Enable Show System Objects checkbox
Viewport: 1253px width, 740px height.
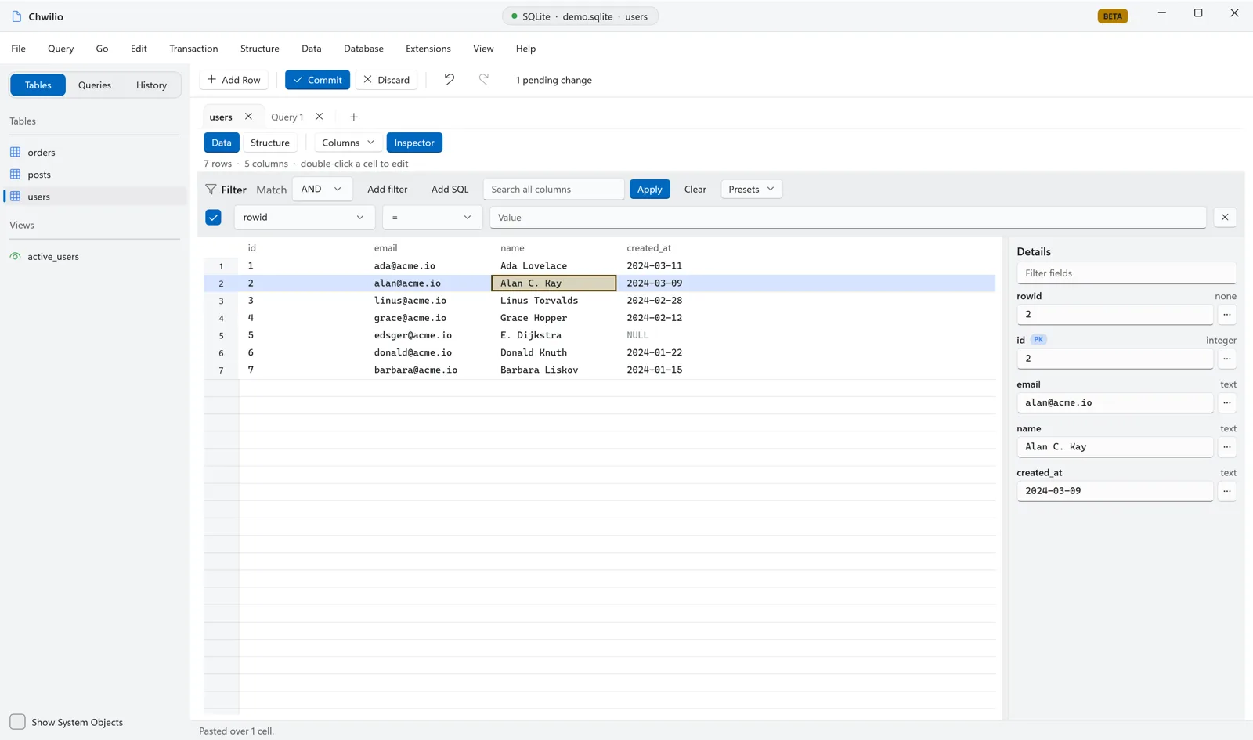tap(17, 721)
